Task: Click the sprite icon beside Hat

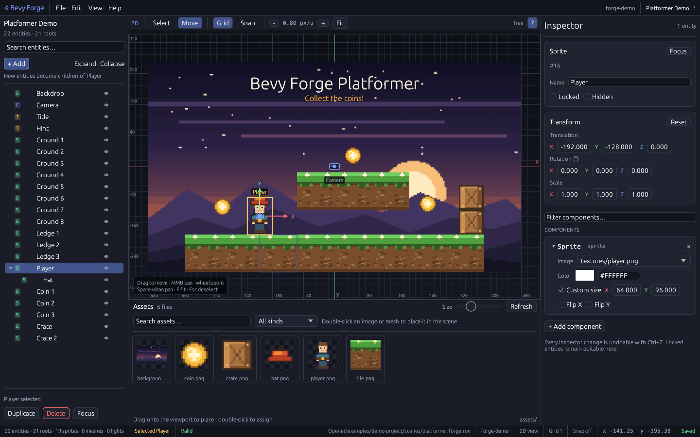Action: click(x=24, y=280)
